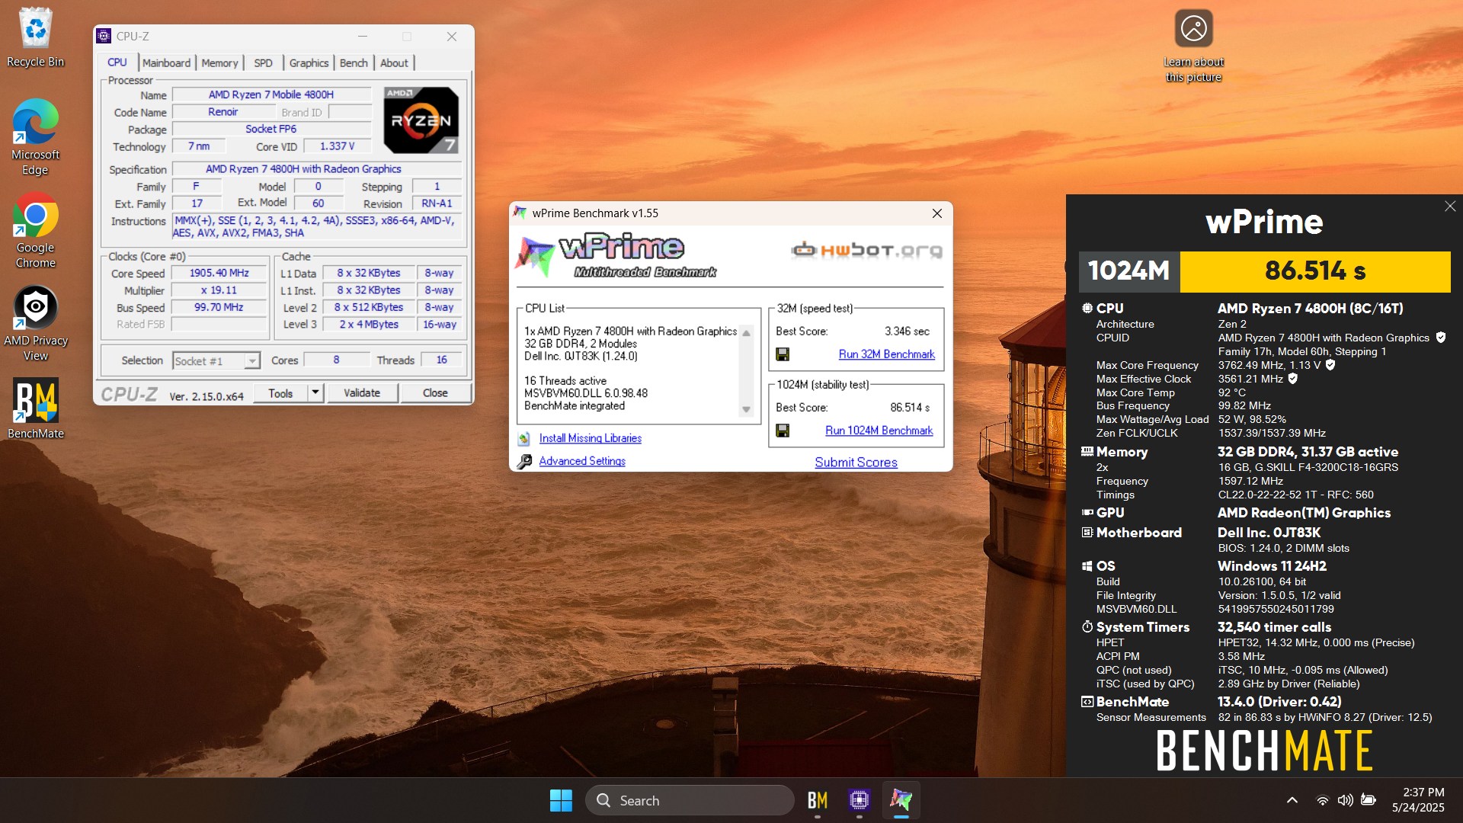Click BenchMate taskbar icon
Image resolution: width=1463 pixels, height=823 pixels.
817,800
